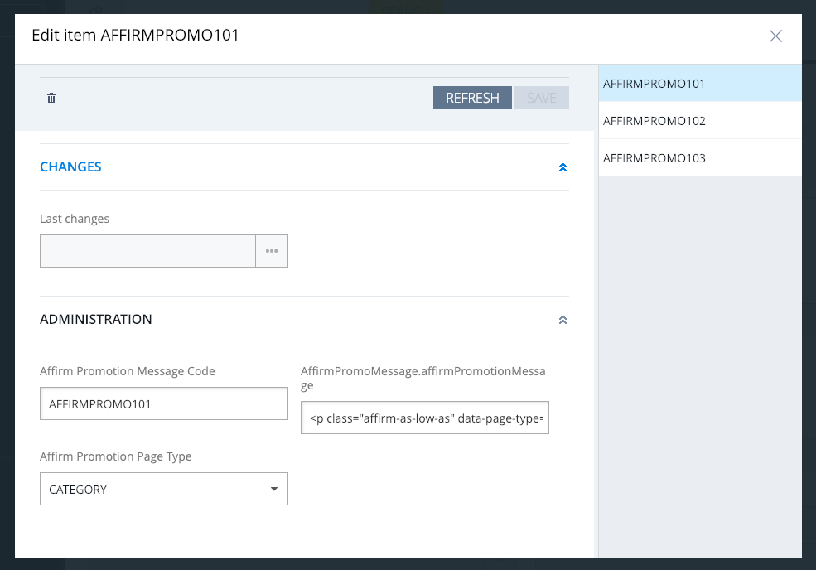Click the CHANGES section heading
Screen dimensions: 816x570
click(x=70, y=167)
